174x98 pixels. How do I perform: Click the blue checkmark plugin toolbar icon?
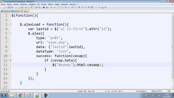click(105, 7)
